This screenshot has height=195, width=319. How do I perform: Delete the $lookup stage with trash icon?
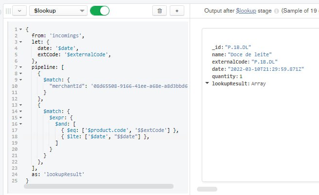pos(159,11)
